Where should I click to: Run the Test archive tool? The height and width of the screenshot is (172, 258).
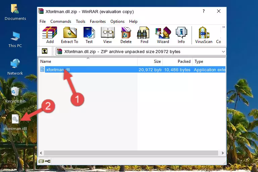tap(89, 35)
